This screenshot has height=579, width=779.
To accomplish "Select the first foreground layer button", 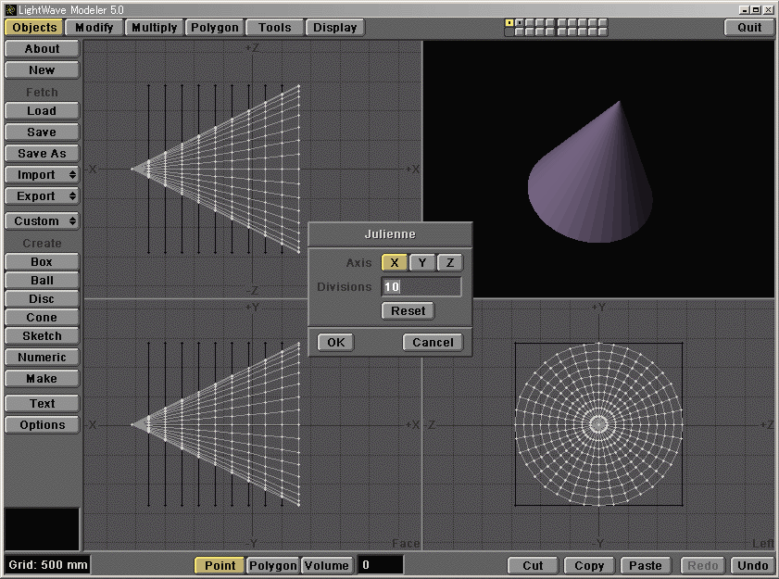I will tap(508, 23).
